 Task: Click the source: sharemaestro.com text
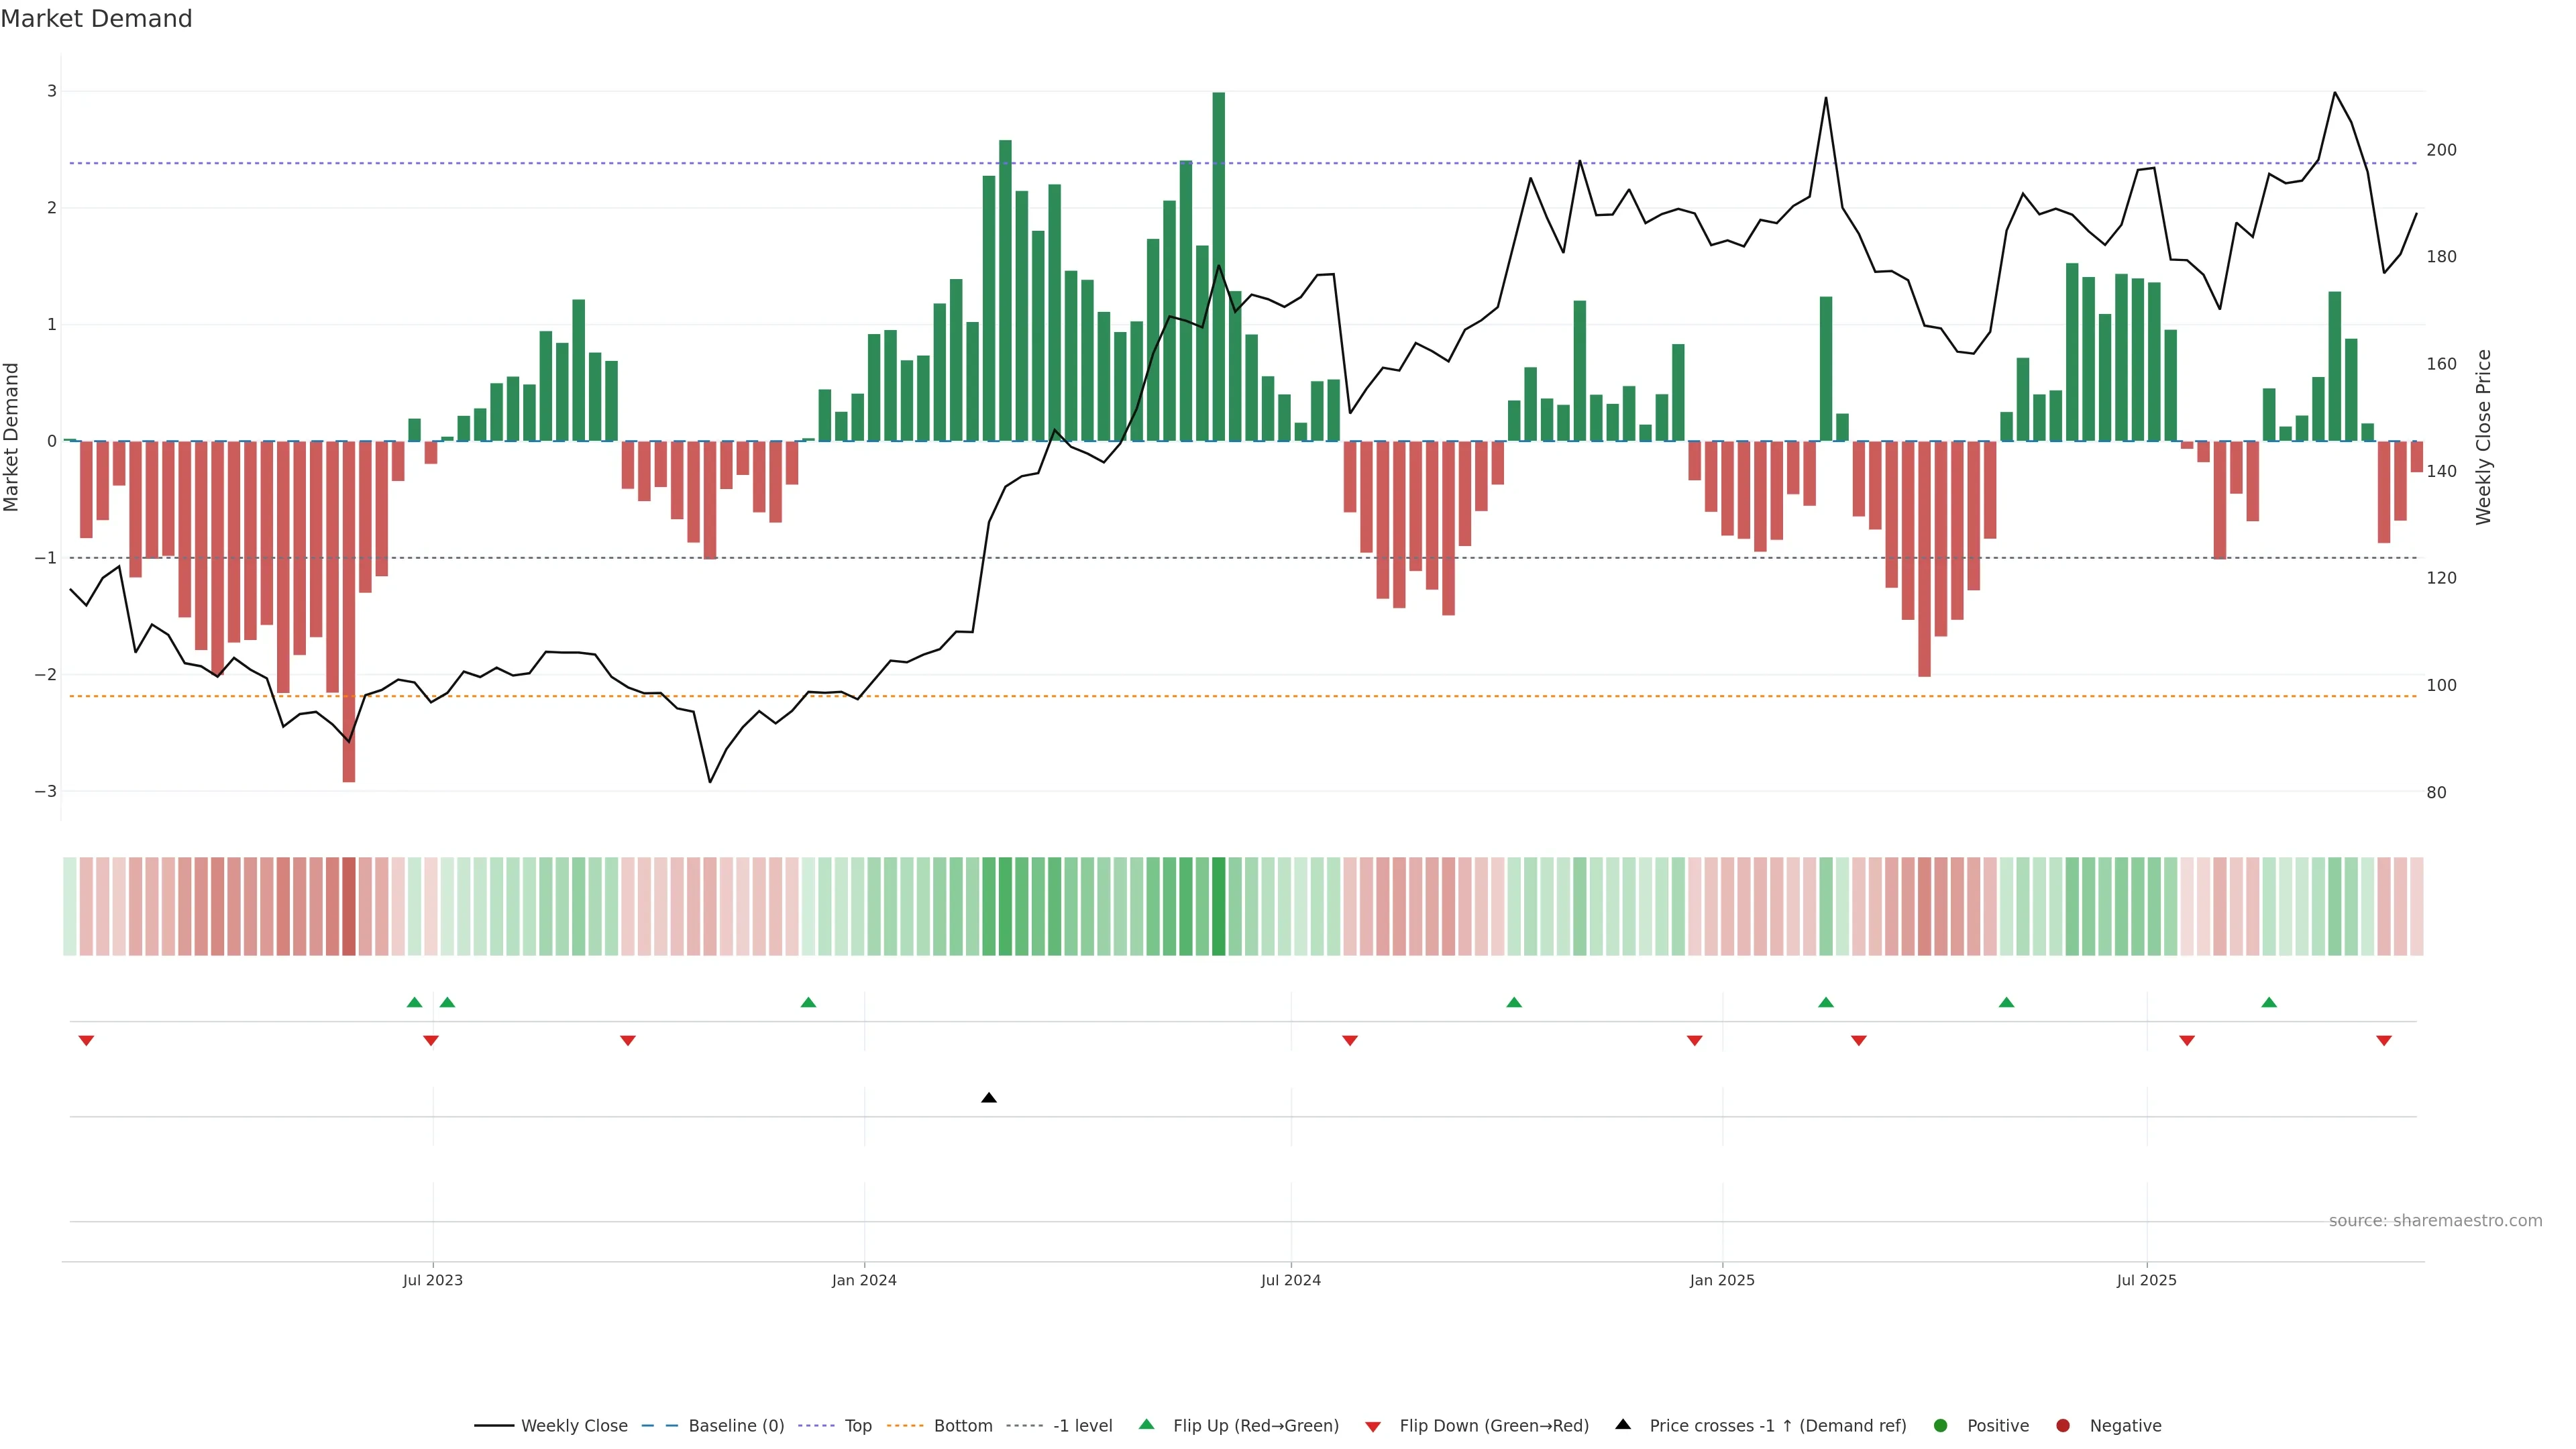click(x=2435, y=1221)
